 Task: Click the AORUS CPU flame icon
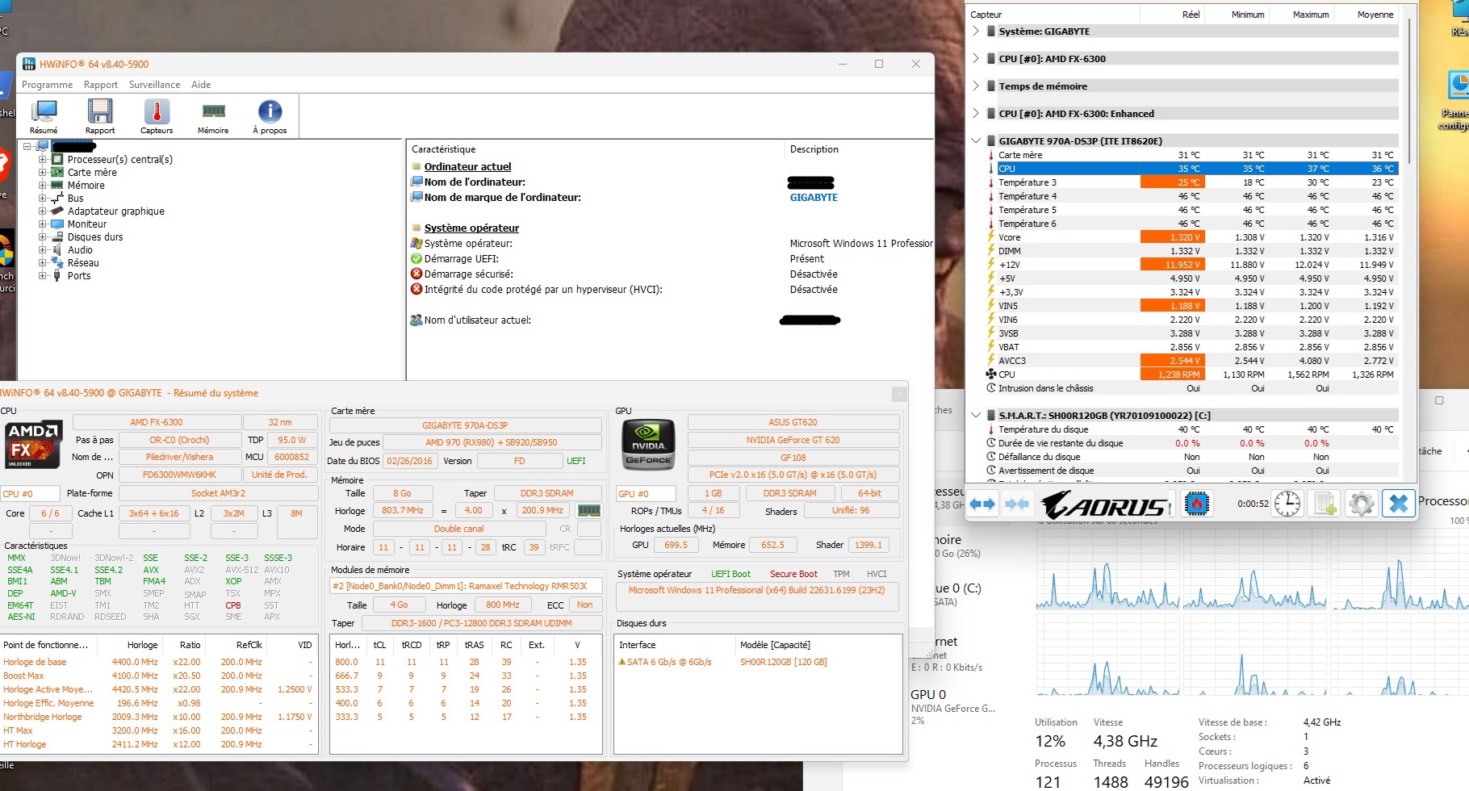(x=1197, y=503)
